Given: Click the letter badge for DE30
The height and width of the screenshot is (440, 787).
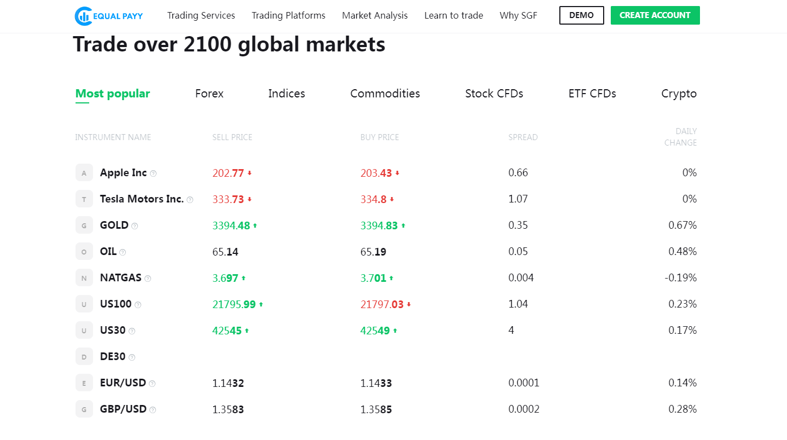Looking at the screenshot, I should (x=84, y=357).
